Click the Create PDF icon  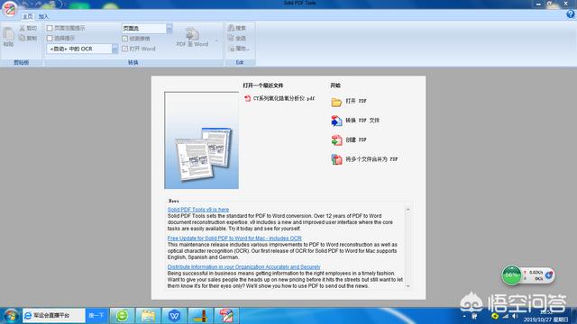(x=336, y=140)
